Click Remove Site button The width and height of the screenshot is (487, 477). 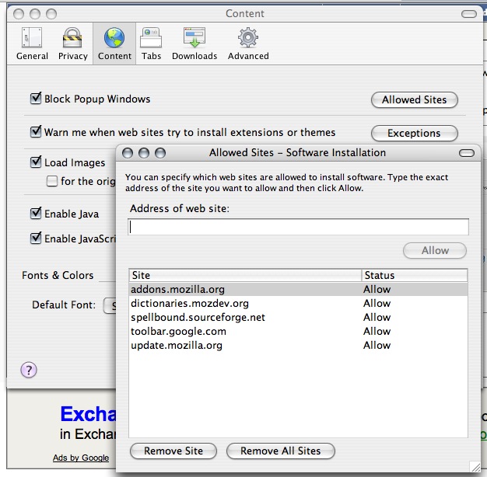(x=173, y=451)
